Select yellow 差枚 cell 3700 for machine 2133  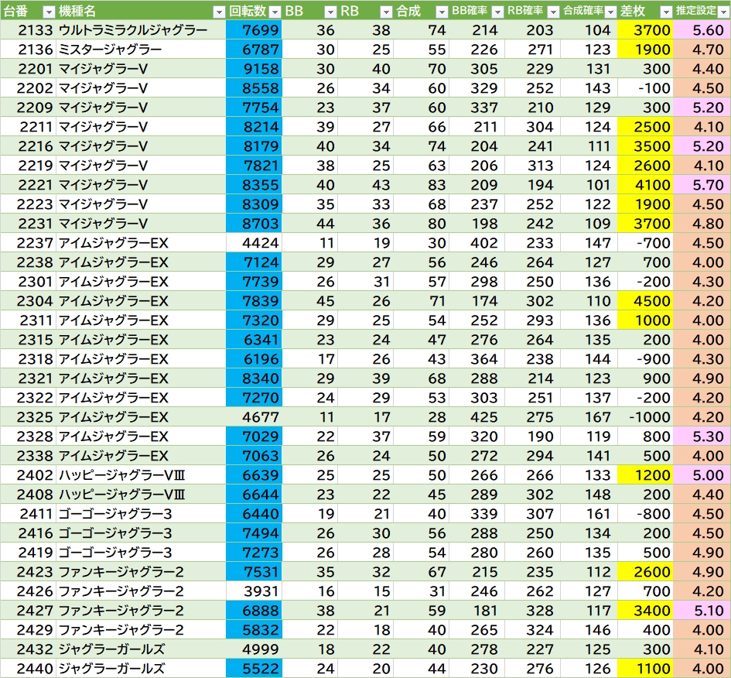pos(645,30)
